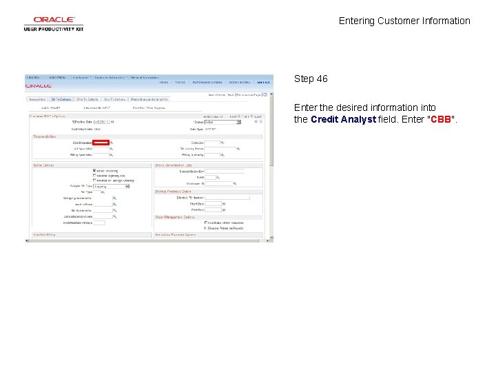The width and height of the screenshot is (496, 372).
Task: Select the Bill To Options tab
Action: pos(61,99)
